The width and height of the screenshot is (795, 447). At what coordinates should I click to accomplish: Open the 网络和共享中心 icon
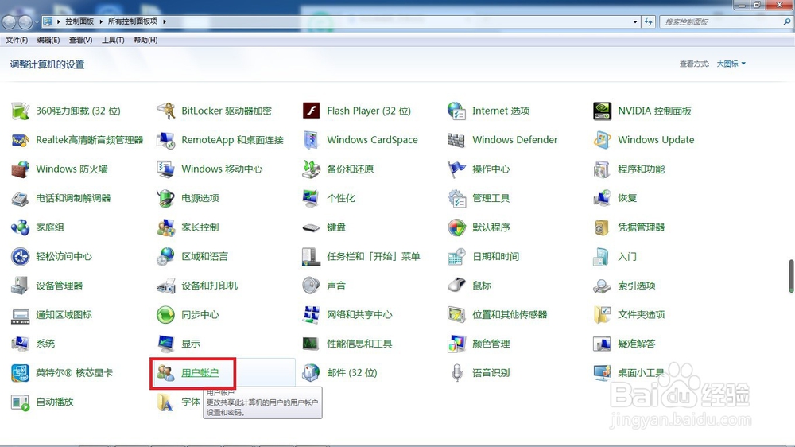(x=311, y=315)
